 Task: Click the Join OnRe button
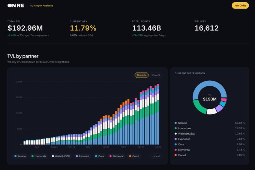click(240, 6)
